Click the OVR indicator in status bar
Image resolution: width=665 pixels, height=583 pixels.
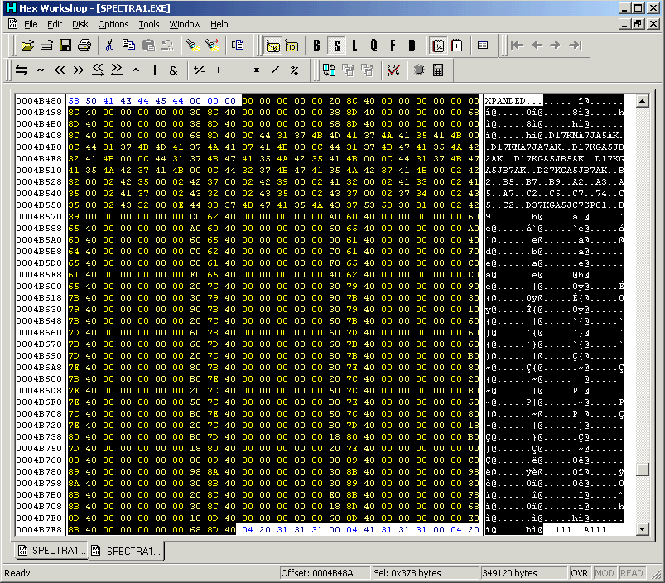pos(580,573)
